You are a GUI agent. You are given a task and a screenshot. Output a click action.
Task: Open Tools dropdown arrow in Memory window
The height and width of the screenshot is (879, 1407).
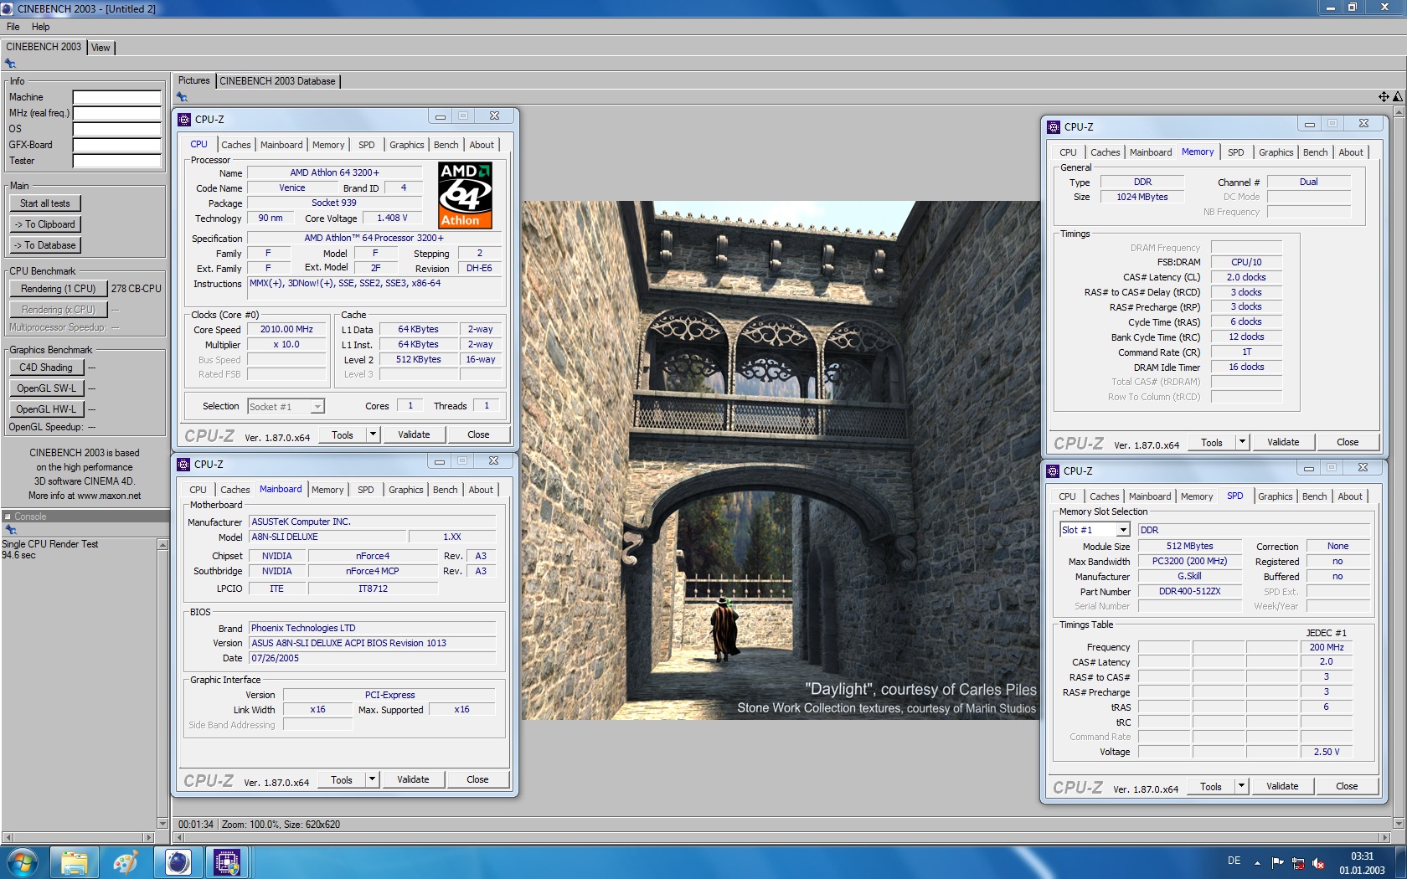point(1243,442)
